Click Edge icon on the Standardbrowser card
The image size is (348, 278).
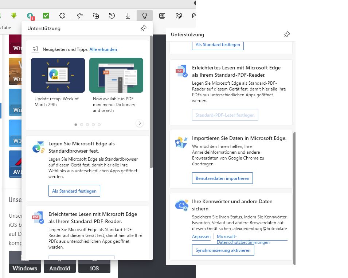tap(38, 147)
